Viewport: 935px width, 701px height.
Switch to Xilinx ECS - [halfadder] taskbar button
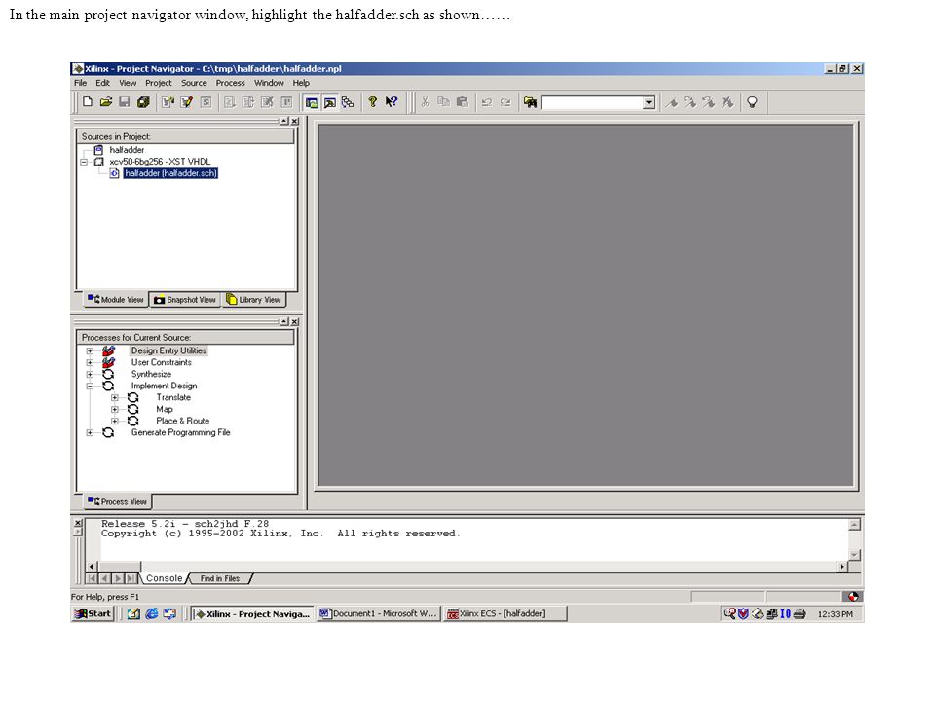(505, 613)
